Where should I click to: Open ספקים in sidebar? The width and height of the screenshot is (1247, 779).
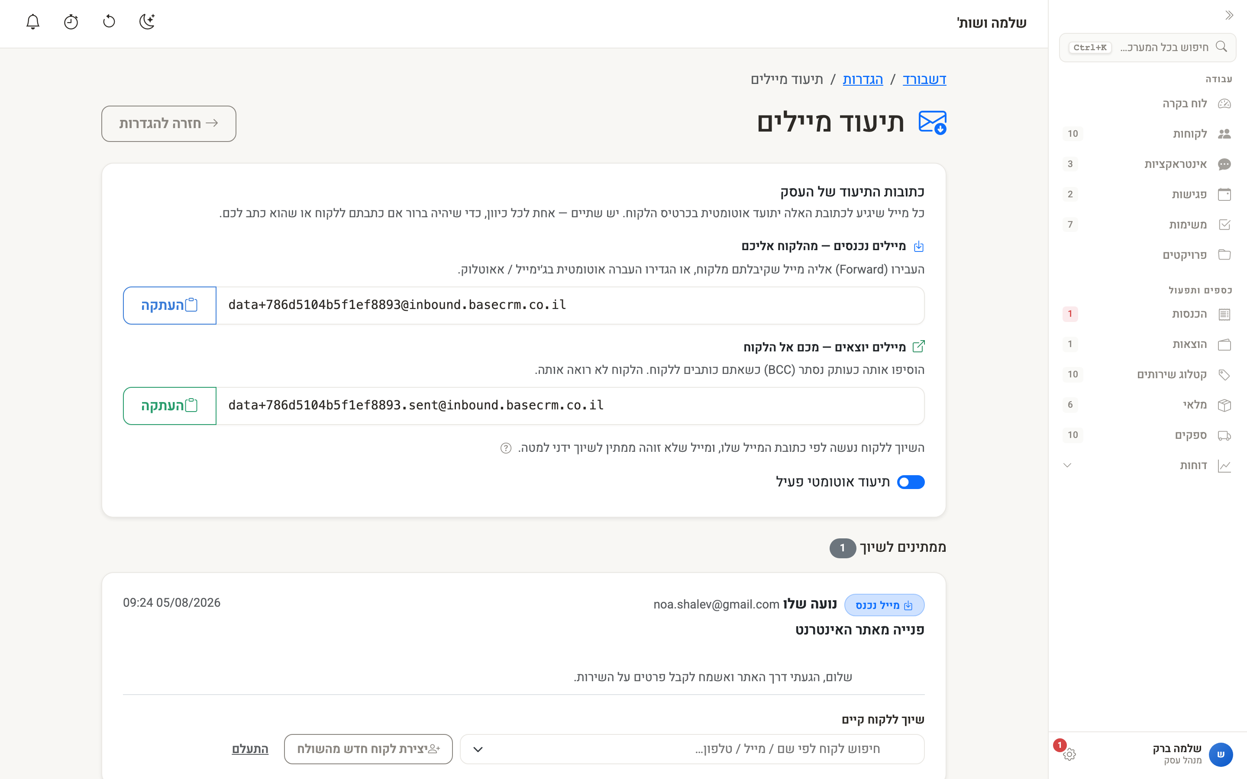1147,435
